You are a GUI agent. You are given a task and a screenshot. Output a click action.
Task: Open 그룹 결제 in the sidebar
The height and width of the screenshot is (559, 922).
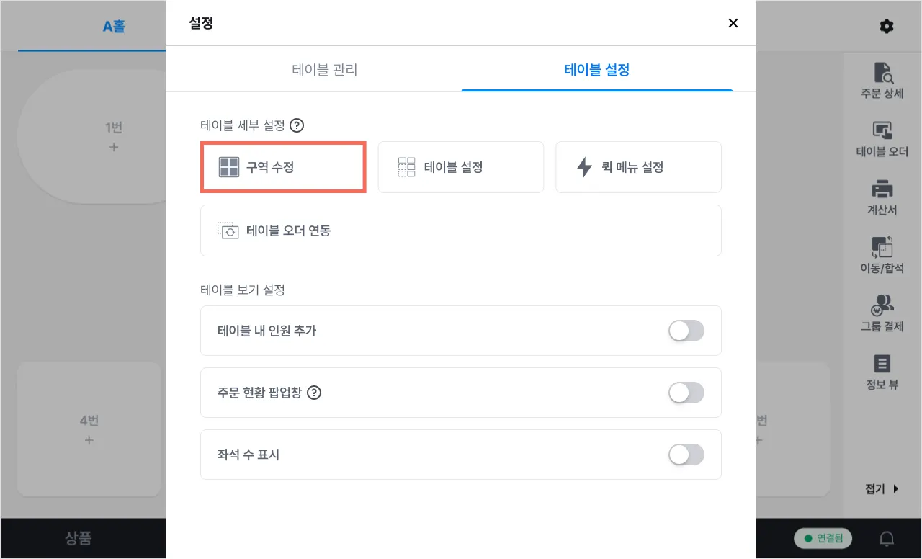[x=882, y=307]
